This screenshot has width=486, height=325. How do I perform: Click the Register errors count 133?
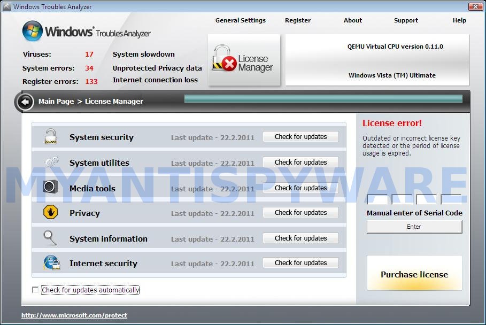(x=91, y=81)
